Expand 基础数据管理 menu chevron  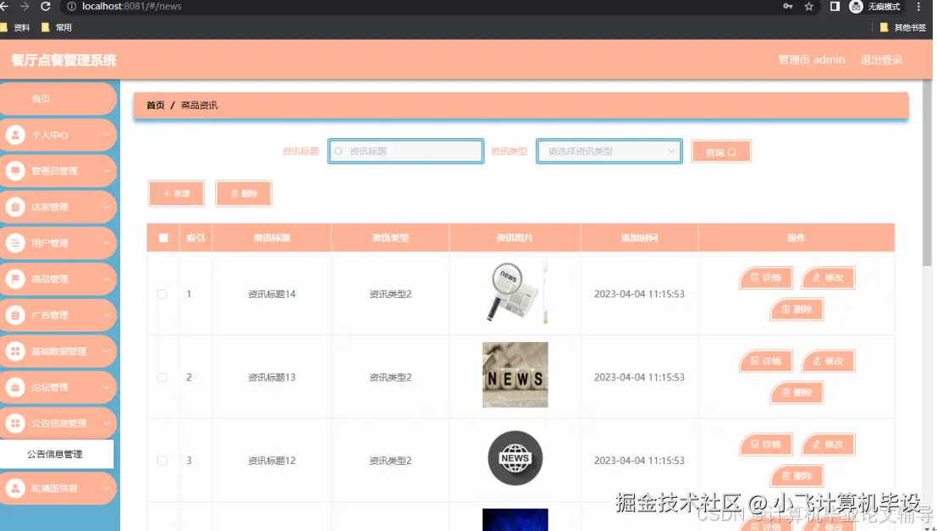[x=106, y=351]
